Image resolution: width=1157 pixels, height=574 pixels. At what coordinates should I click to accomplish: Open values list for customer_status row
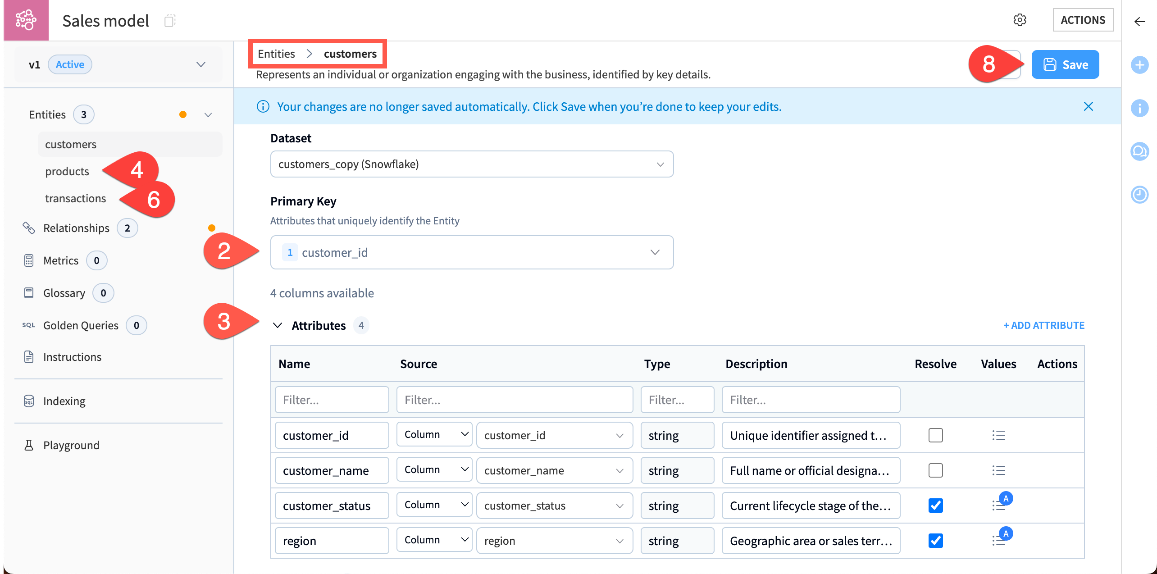[998, 506]
